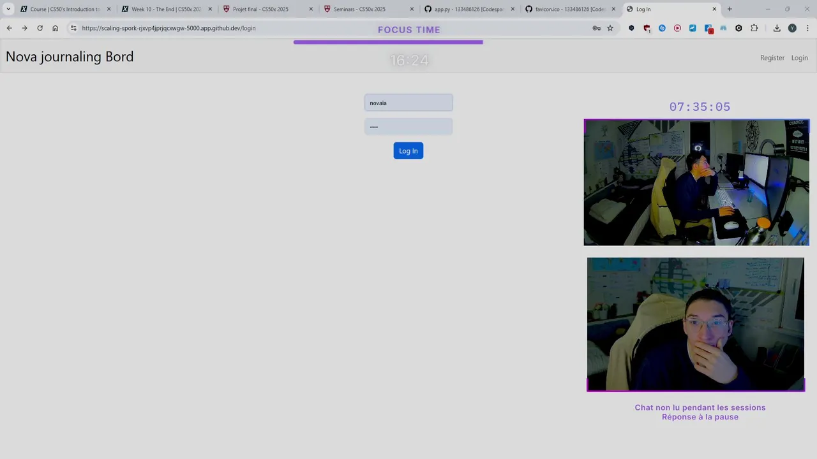Open Nova journaling Bord home link
817x459 pixels.
pos(70,57)
